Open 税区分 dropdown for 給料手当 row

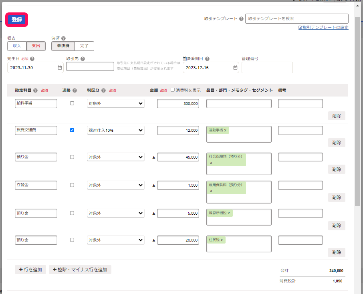click(x=115, y=103)
